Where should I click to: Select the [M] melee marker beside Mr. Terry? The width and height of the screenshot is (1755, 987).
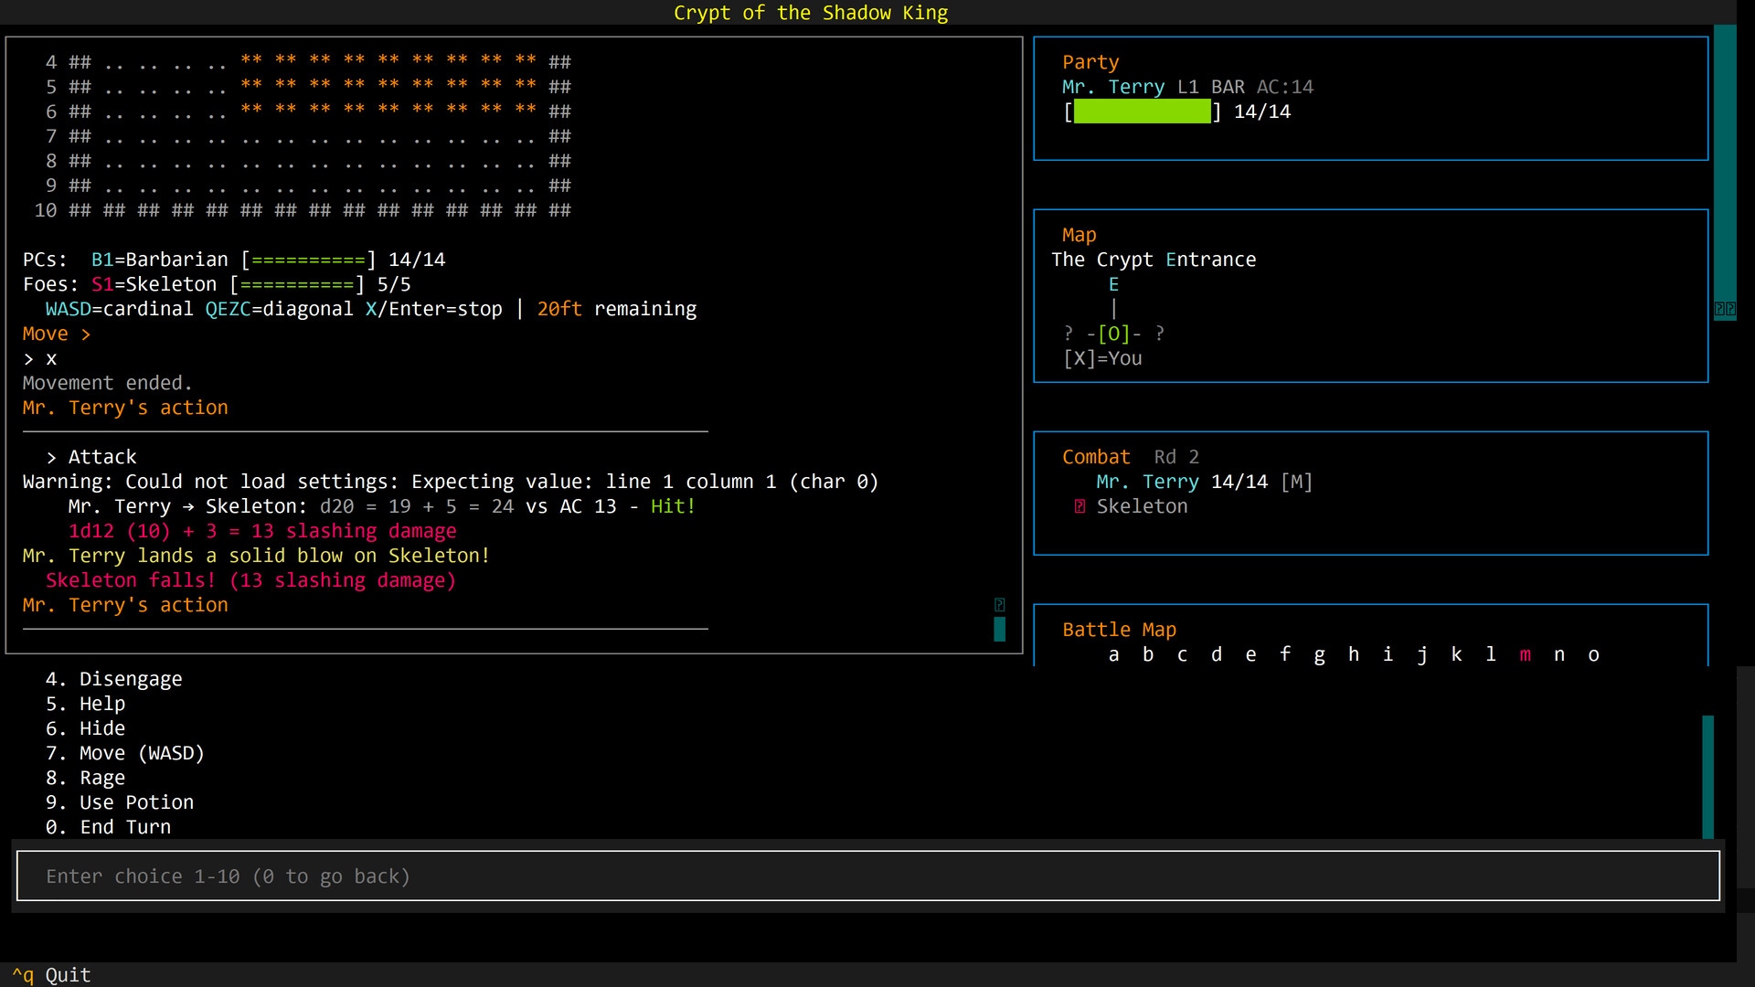pos(1298,481)
